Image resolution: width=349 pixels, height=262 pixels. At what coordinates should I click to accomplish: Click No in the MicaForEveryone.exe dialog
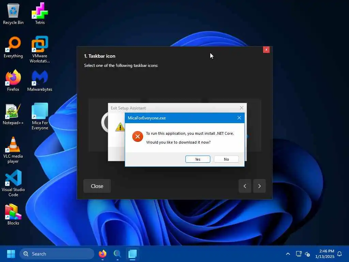click(226, 159)
